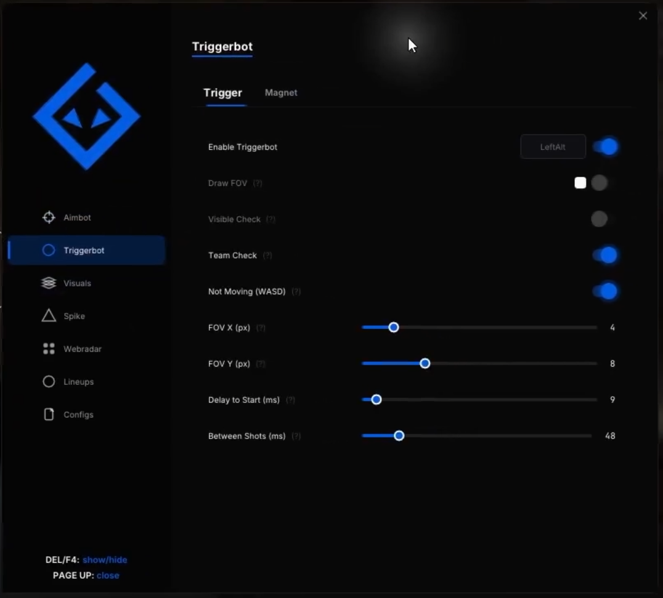The width and height of the screenshot is (663, 598).
Task: Change the LeftAlt keybind button
Action: click(553, 147)
